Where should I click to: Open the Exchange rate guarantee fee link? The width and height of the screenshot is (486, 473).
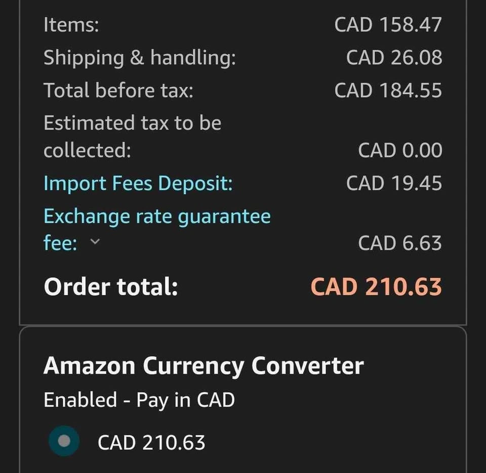[157, 216]
